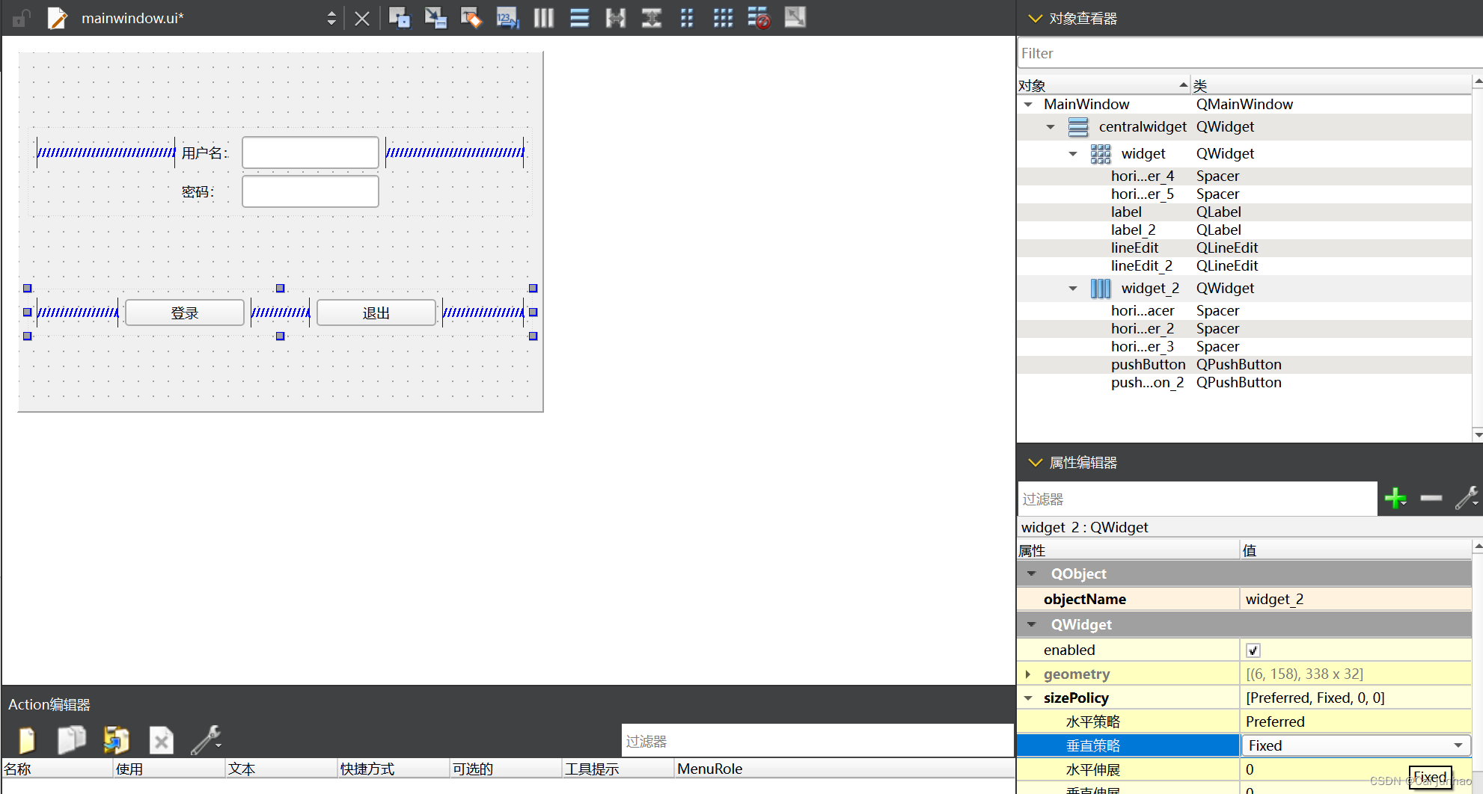Select hori...acer Spacer in object tree

1244,311
